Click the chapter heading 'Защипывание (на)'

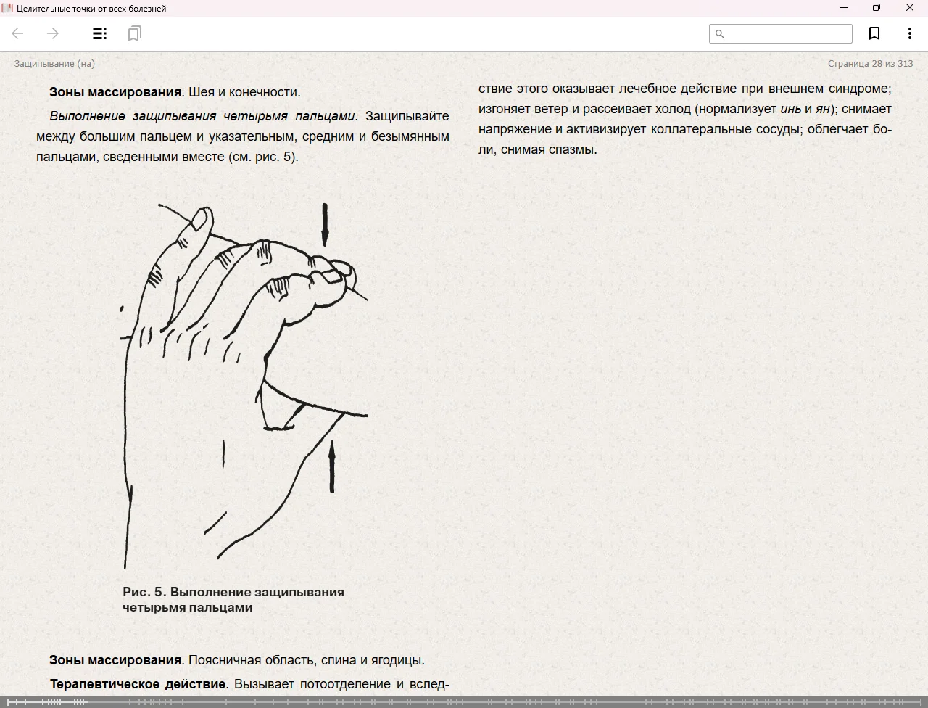coord(54,63)
